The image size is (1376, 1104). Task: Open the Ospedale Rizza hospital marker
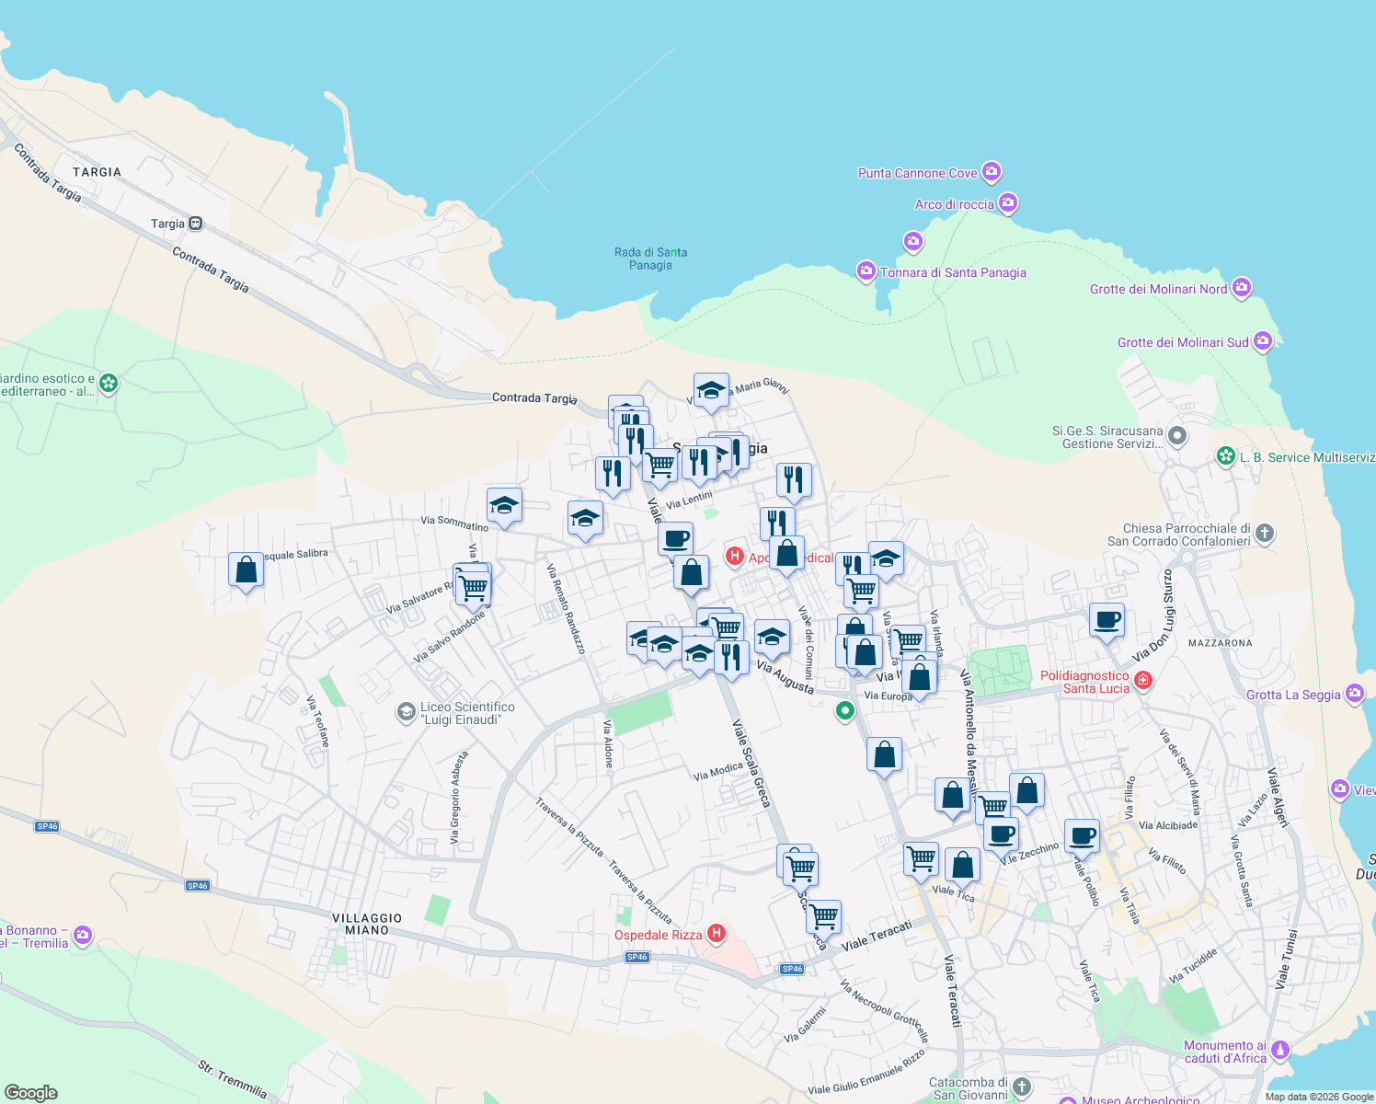coord(717,934)
